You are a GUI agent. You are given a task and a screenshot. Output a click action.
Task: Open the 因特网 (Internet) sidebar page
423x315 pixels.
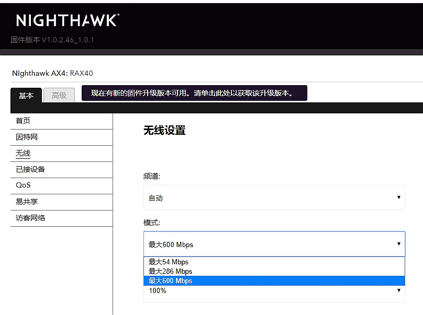(x=26, y=137)
